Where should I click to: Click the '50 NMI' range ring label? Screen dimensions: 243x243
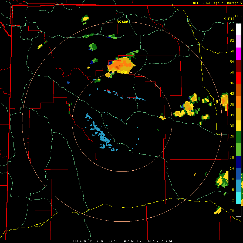click(x=122, y=72)
